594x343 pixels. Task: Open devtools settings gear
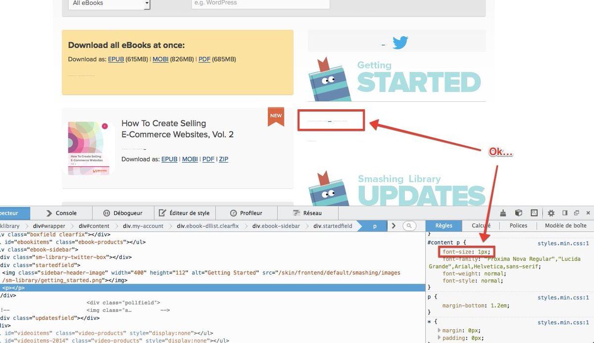pyautogui.click(x=551, y=213)
